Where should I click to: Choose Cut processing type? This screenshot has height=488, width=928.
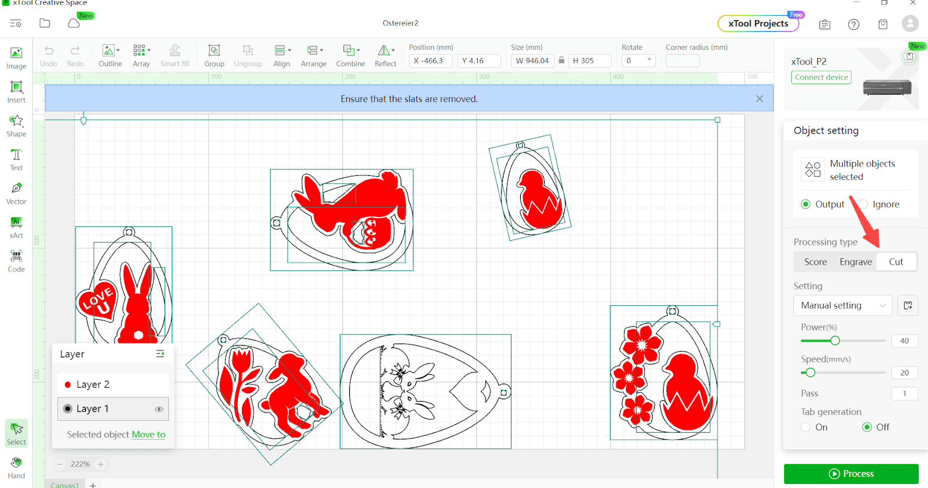pos(896,262)
